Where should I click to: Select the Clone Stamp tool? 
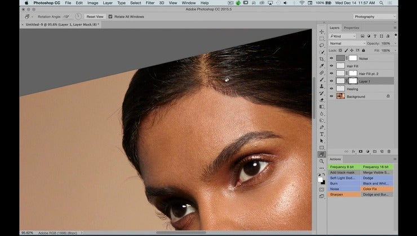pyautogui.click(x=322, y=86)
